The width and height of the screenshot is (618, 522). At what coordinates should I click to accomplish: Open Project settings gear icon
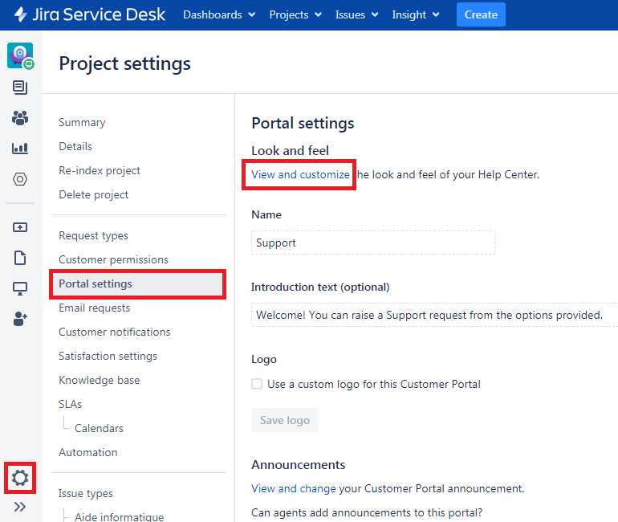pos(20,478)
